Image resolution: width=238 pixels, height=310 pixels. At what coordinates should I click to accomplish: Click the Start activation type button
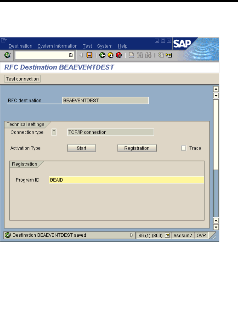click(82, 148)
